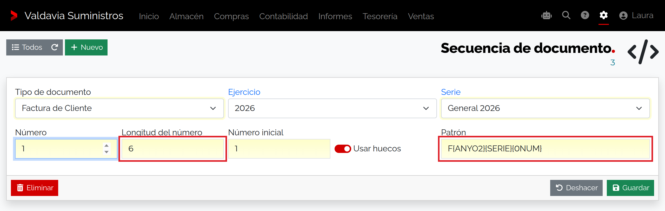Follow the Ejercicio label link
Image resolution: width=665 pixels, height=211 pixels.
tap(244, 92)
